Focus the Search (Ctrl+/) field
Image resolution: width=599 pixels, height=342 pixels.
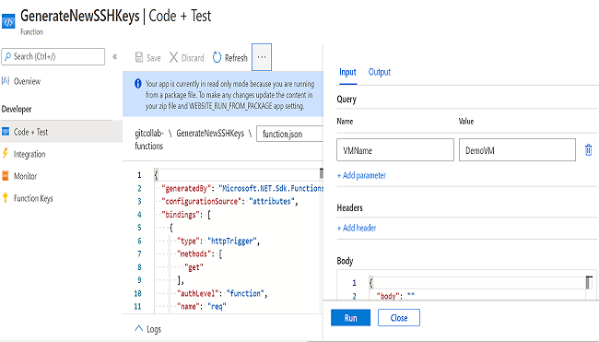[x=53, y=56]
